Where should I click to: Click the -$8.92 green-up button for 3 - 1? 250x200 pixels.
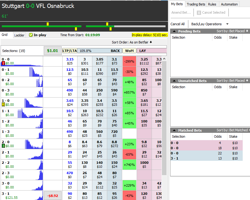click(x=53, y=195)
